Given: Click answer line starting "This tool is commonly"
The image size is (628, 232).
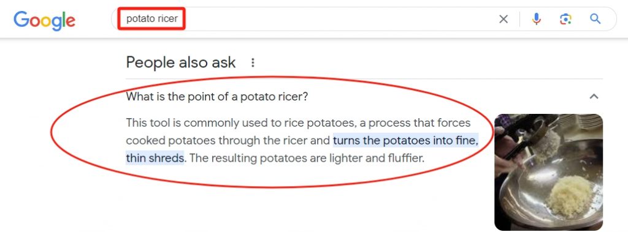Looking at the screenshot, I should tap(298, 123).
